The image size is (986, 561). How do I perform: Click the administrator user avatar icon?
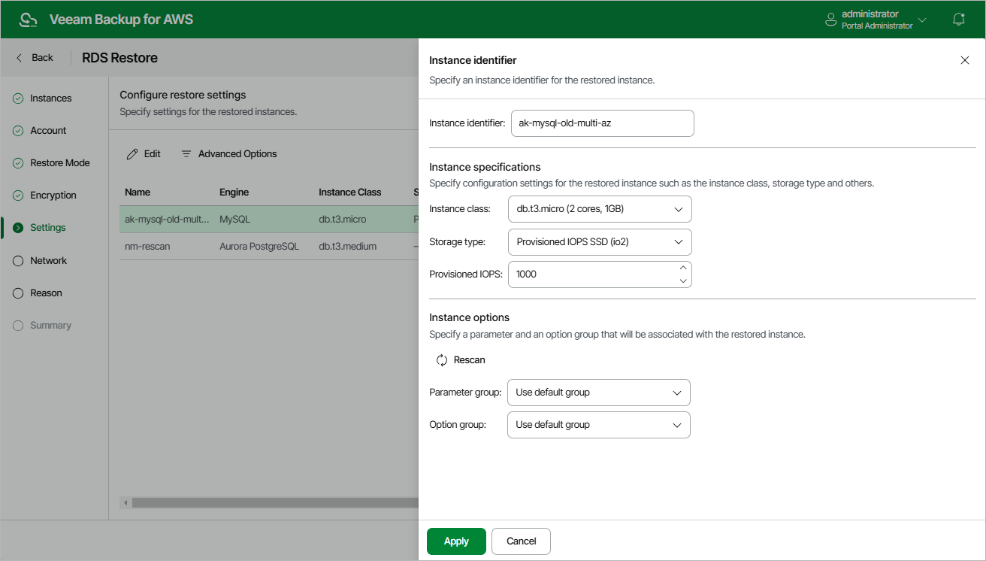[830, 19]
